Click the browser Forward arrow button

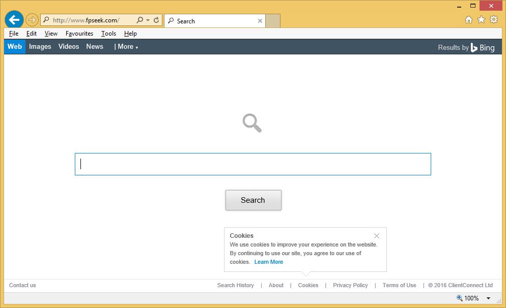(x=32, y=20)
